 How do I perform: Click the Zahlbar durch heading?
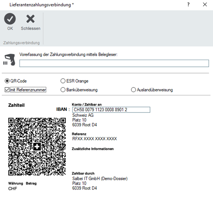pyautogui.click(x=83, y=173)
